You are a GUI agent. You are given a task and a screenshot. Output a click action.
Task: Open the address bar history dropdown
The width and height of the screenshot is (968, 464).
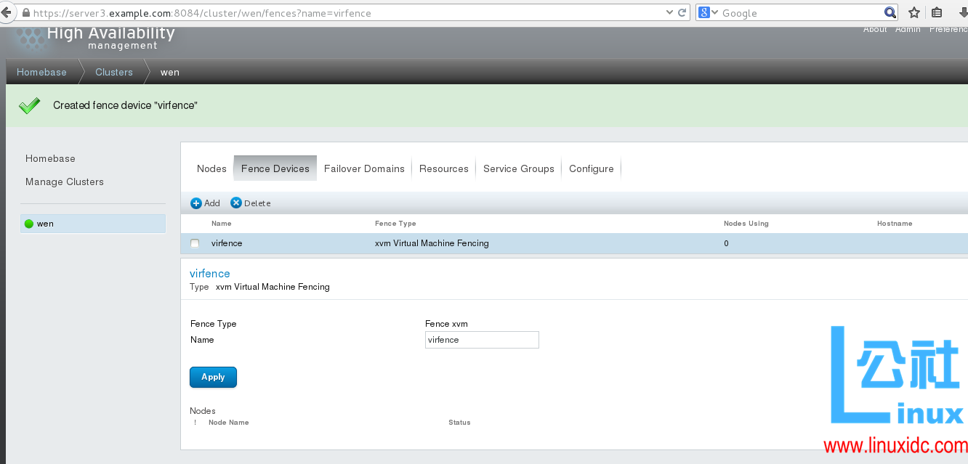click(669, 12)
